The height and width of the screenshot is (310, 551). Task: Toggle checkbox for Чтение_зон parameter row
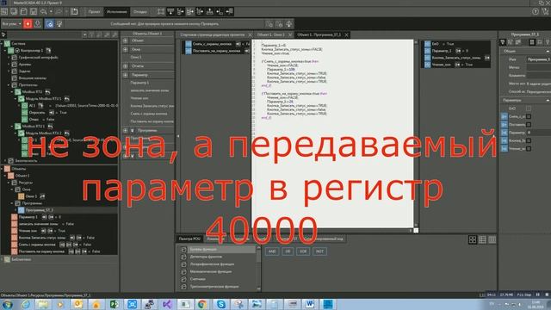click(x=529, y=149)
